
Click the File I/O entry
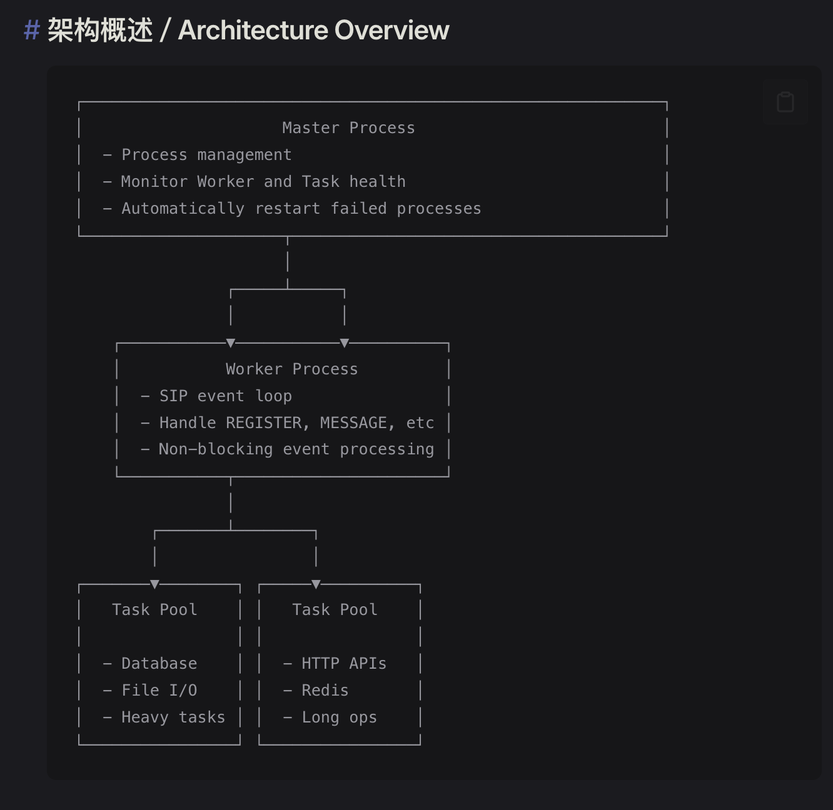(x=159, y=691)
